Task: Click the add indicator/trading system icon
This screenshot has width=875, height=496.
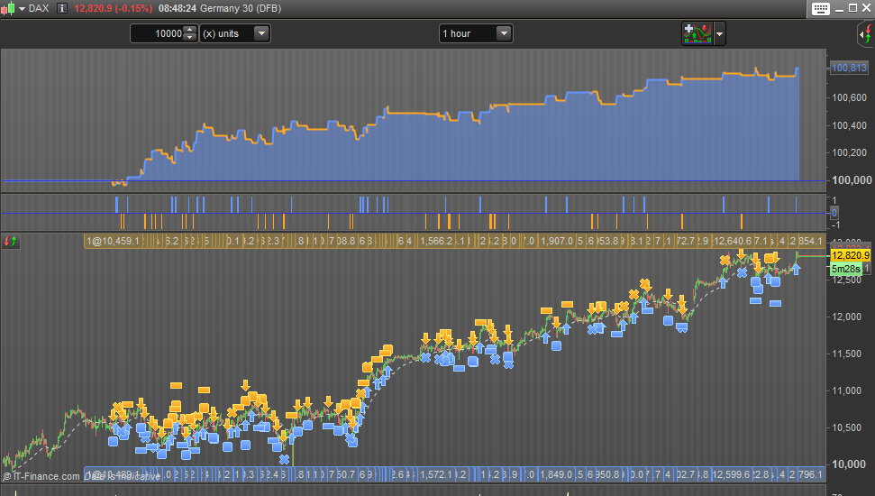Action: coord(697,33)
